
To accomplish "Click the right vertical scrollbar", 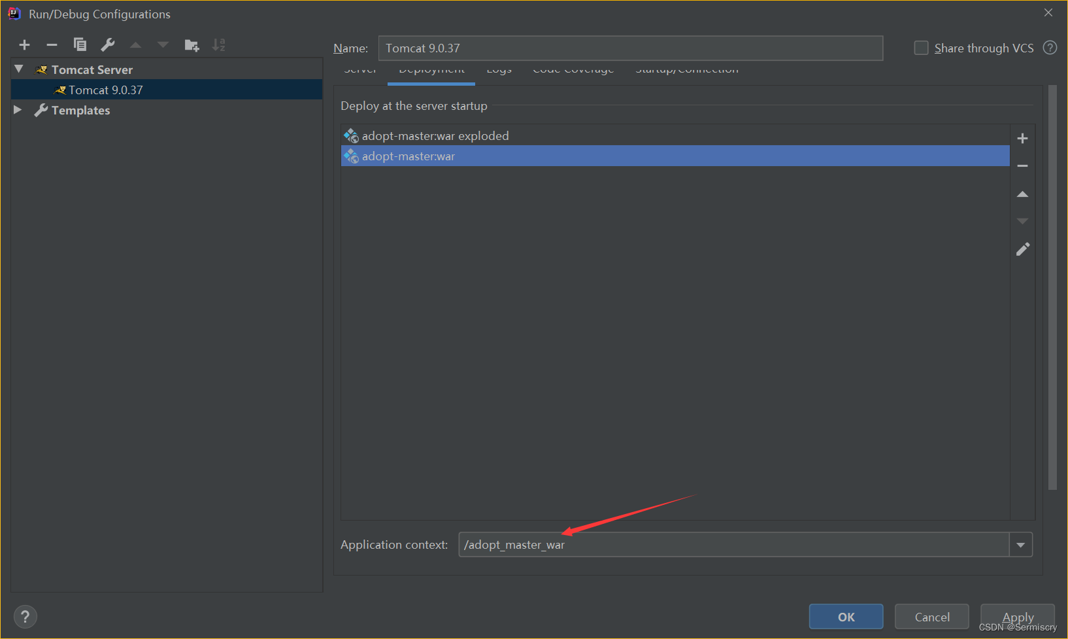I will [x=1052, y=287].
